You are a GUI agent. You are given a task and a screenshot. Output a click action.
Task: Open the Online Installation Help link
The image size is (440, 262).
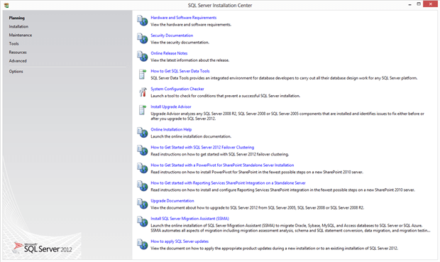(171, 129)
